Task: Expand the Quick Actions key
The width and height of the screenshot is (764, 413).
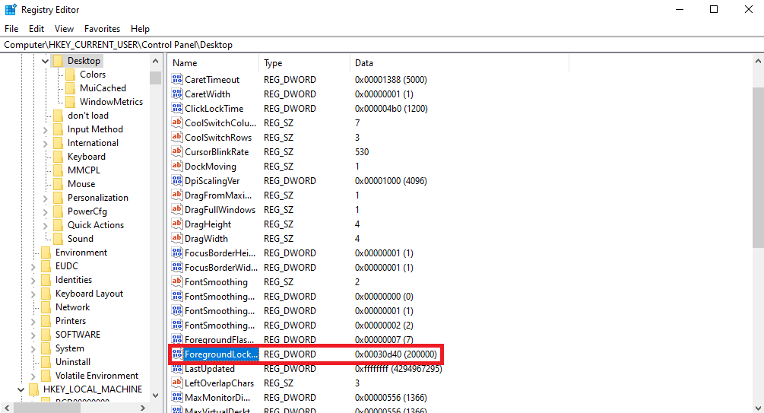Action: click(45, 225)
